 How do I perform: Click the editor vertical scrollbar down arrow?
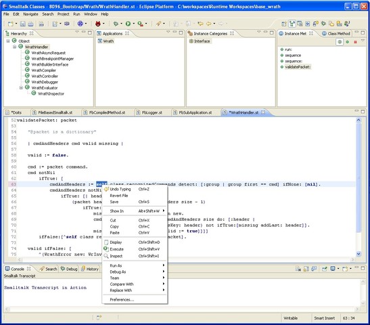click(359, 254)
